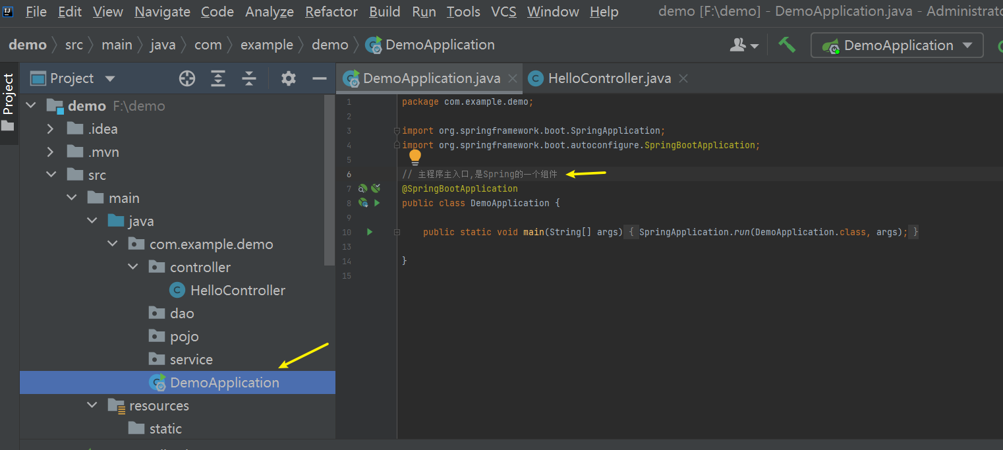
Task: Collapse the com.example.demo package
Action: tap(113, 244)
